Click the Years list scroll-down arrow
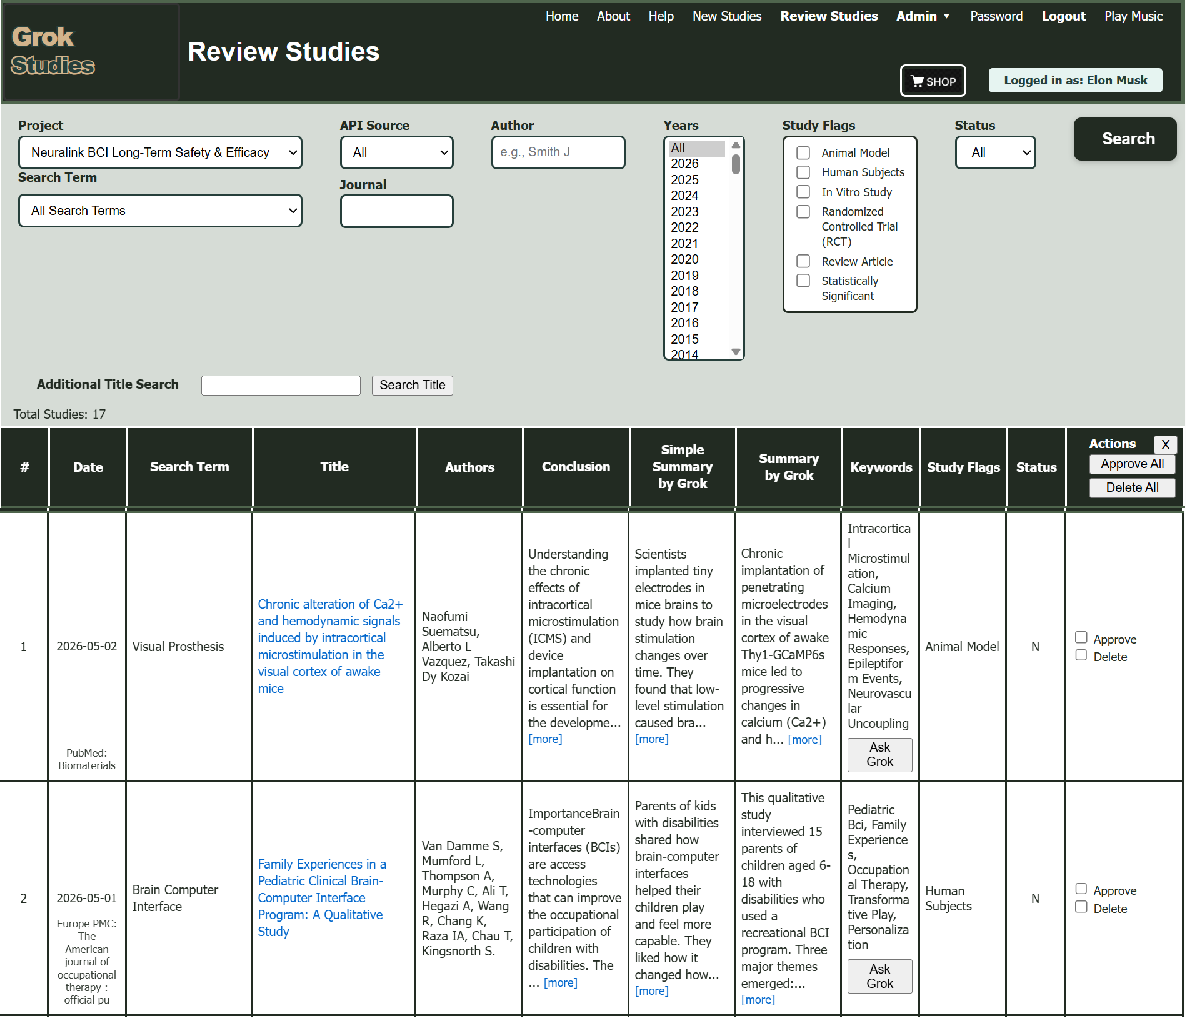 (736, 352)
